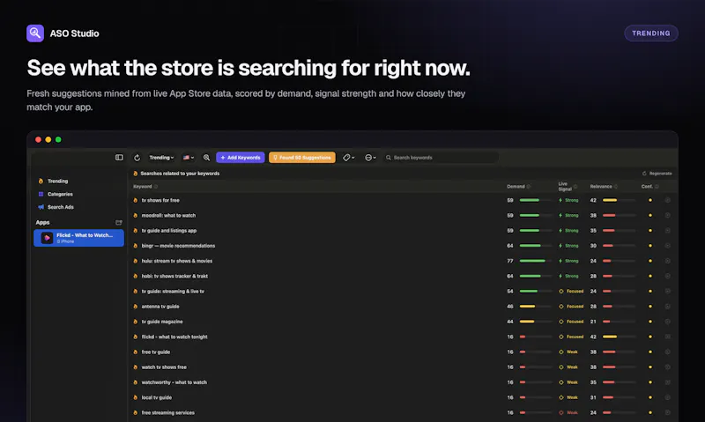Select 'hobi: tv shows tracker & trakt'

(x=174, y=277)
